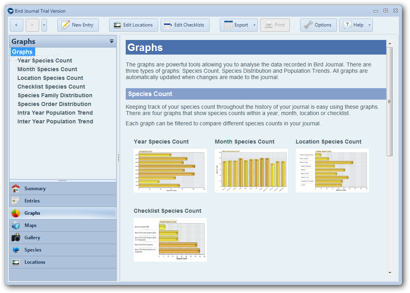This screenshot has height=293, width=410.
Task: Click the Options button label
Action: [323, 25]
